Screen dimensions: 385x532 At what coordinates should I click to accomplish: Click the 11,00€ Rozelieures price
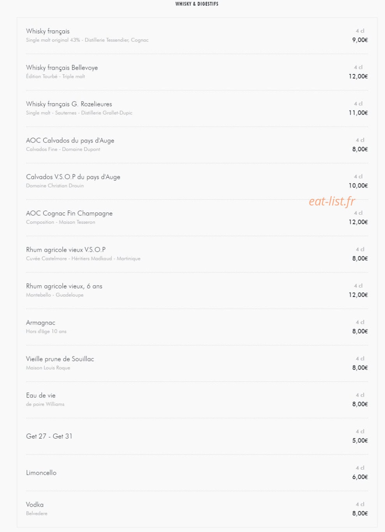pos(358,113)
